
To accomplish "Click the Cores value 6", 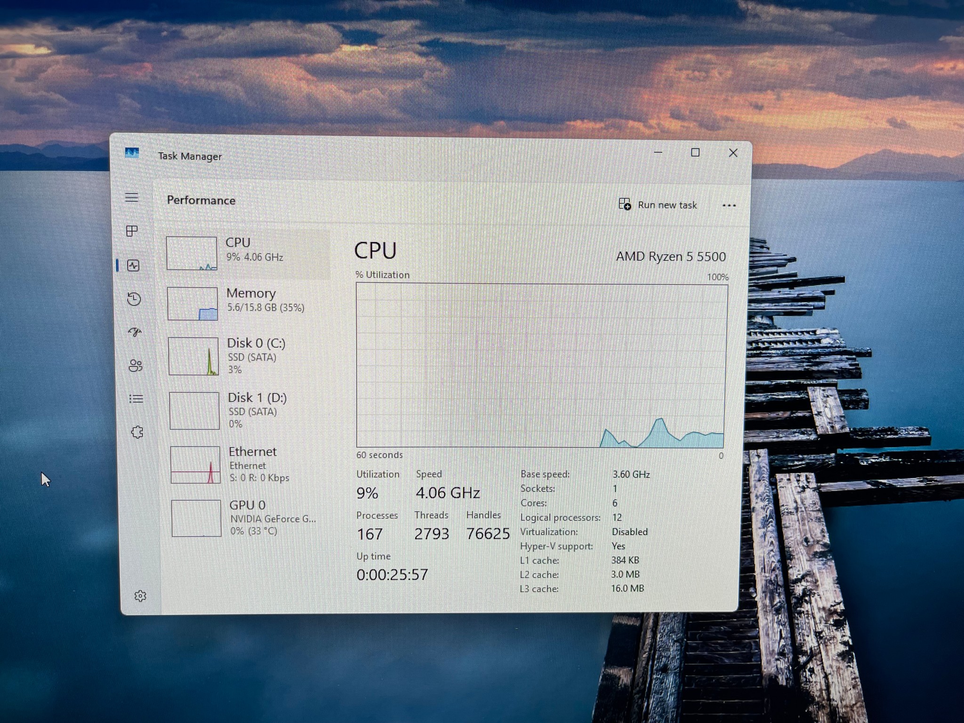I will coord(615,503).
